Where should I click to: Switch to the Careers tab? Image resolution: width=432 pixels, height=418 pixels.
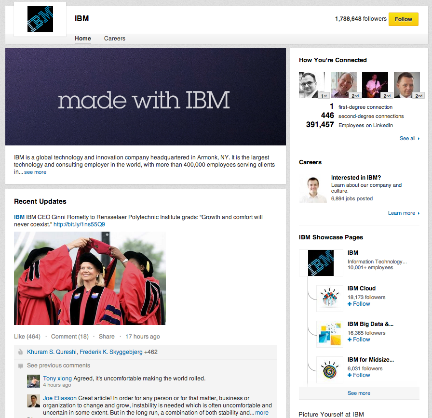coord(115,38)
